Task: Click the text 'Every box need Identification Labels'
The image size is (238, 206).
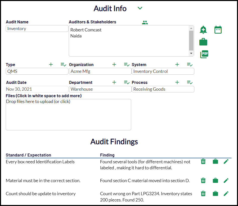Action: pos(40,162)
